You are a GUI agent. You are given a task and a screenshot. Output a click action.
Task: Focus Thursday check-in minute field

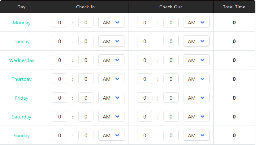click(x=86, y=79)
